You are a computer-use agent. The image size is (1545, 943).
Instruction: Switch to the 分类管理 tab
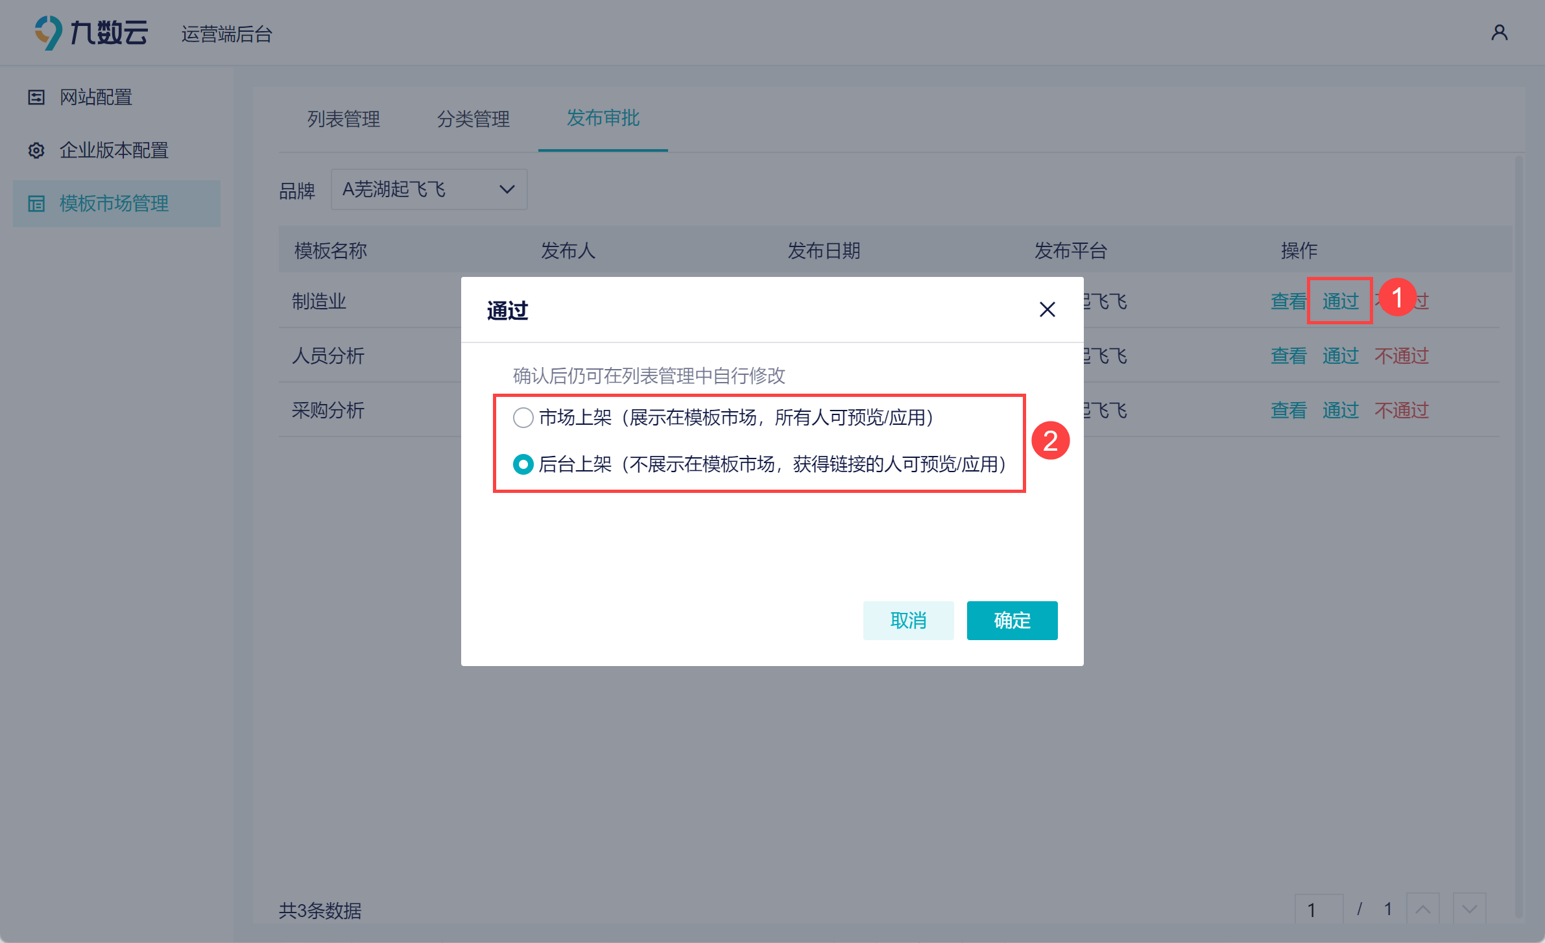(473, 119)
